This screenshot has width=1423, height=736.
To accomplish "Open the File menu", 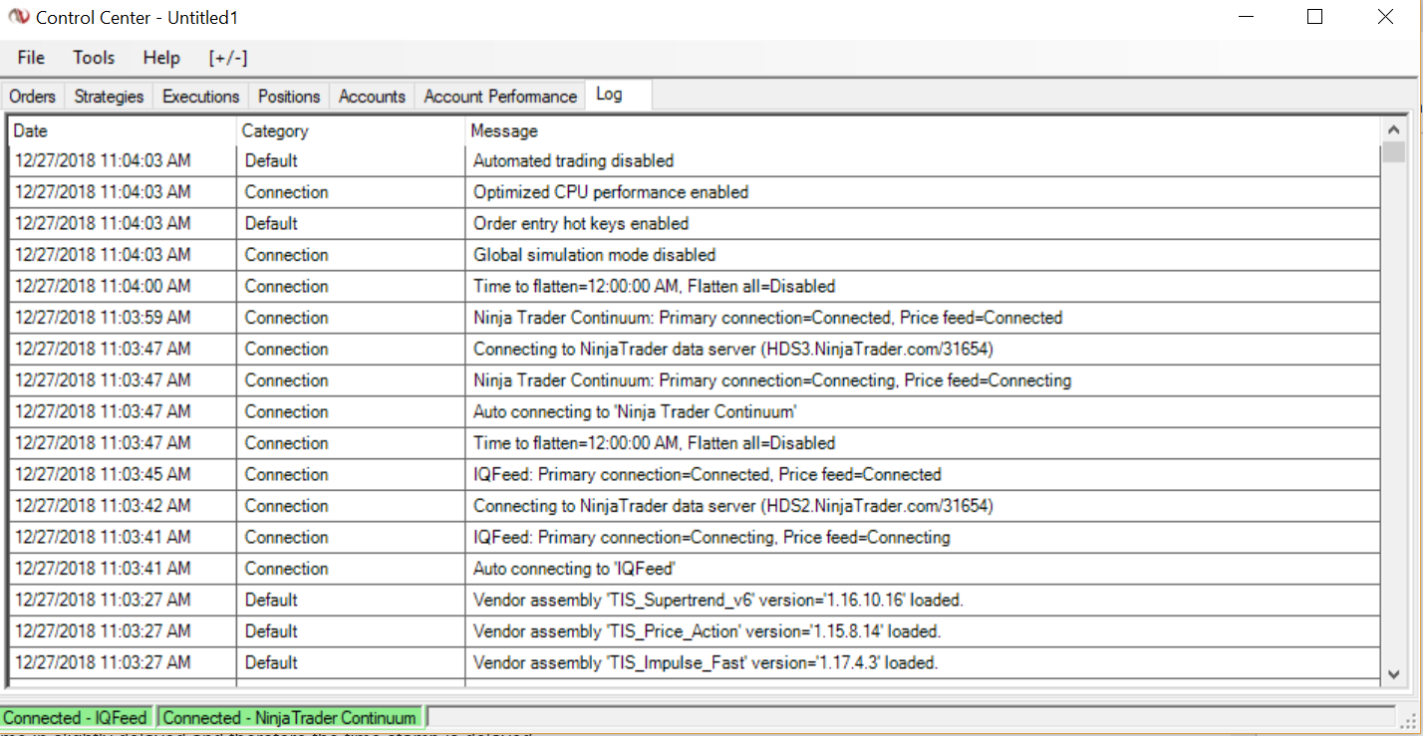I will click(31, 58).
